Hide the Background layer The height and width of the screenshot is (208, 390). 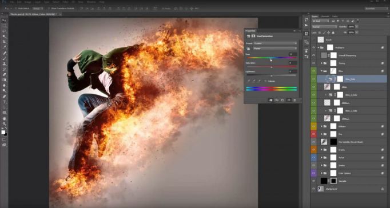click(313, 189)
